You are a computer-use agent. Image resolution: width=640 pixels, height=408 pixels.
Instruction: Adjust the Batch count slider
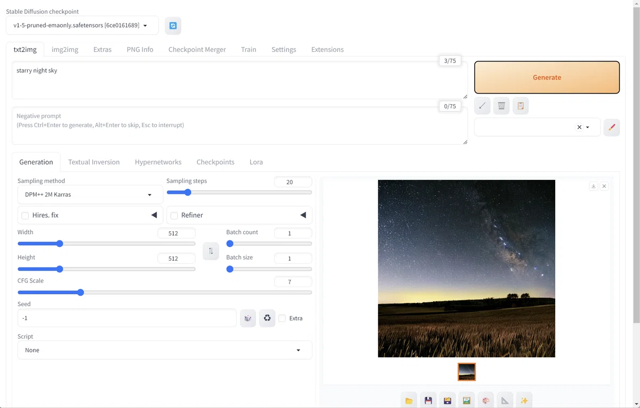click(x=269, y=244)
